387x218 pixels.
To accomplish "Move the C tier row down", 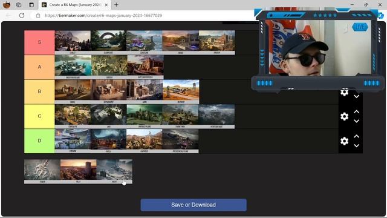I will (x=356, y=121).
